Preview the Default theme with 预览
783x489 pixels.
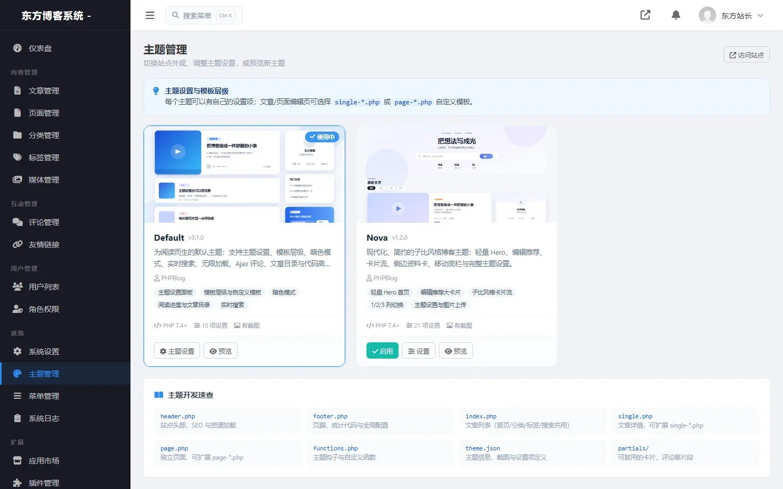coord(221,351)
